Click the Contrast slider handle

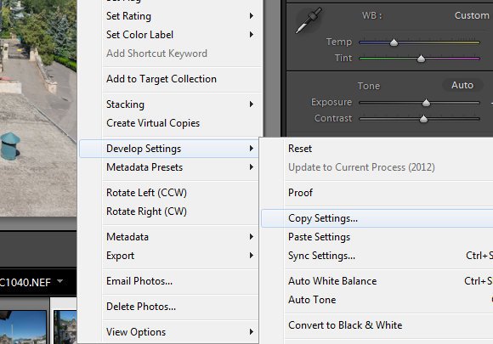pos(423,119)
